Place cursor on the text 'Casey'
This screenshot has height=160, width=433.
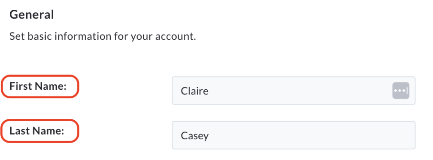pos(195,136)
